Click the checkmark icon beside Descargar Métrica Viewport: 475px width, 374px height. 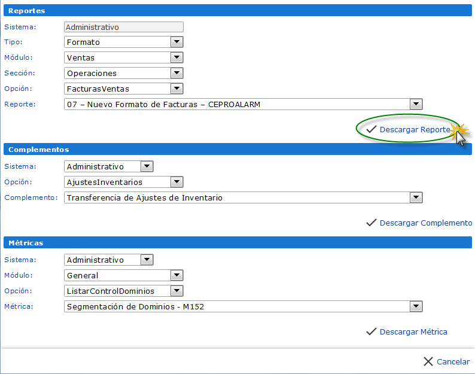[371, 332]
